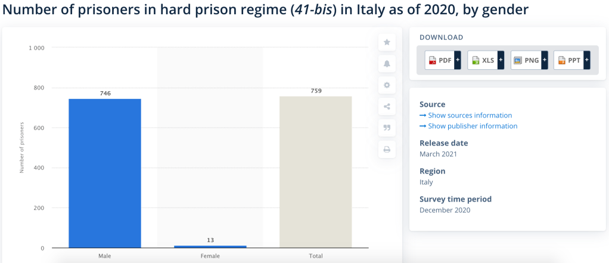609x263 pixels.
Task: Download the chart as PNG
Action: click(526, 60)
